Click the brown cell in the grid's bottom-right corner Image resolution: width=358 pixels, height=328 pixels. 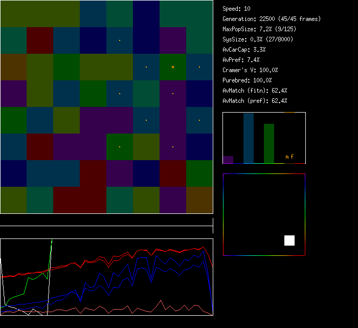(x=199, y=200)
